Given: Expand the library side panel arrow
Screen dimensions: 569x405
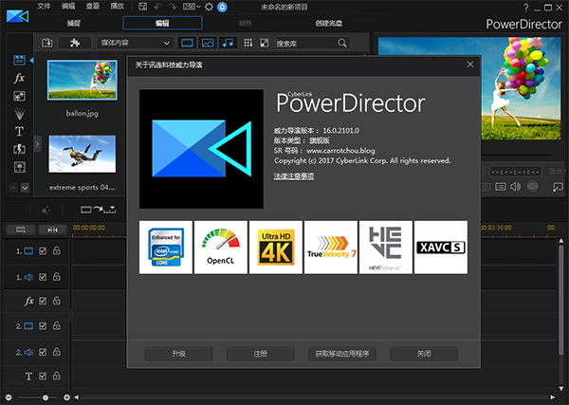Looking at the screenshot, I should 37,143.
